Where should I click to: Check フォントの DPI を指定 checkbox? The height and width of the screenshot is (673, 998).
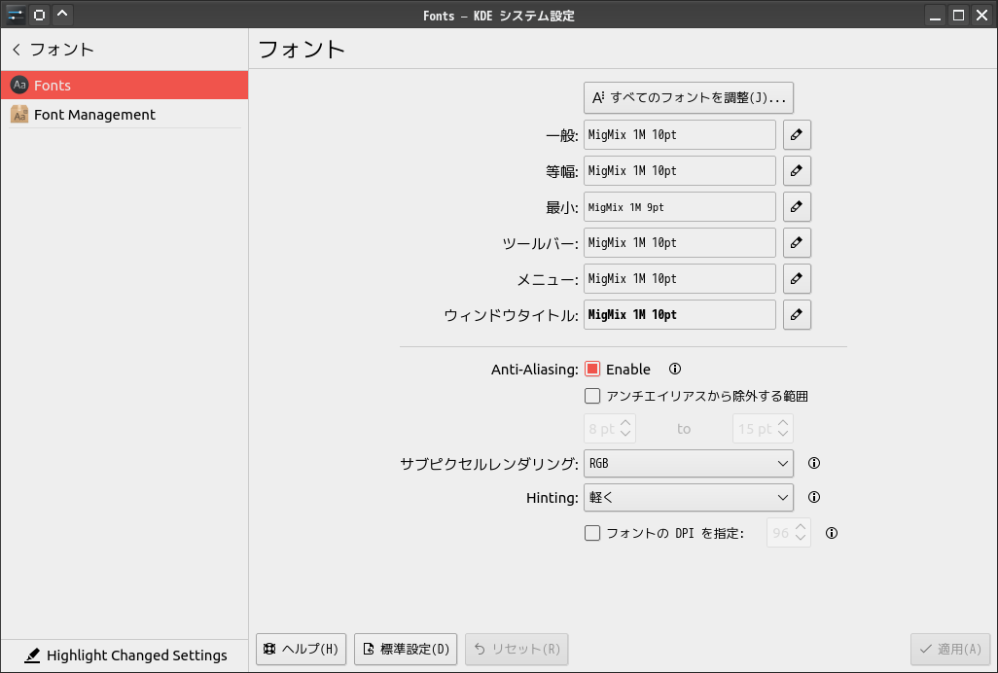click(592, 533)
